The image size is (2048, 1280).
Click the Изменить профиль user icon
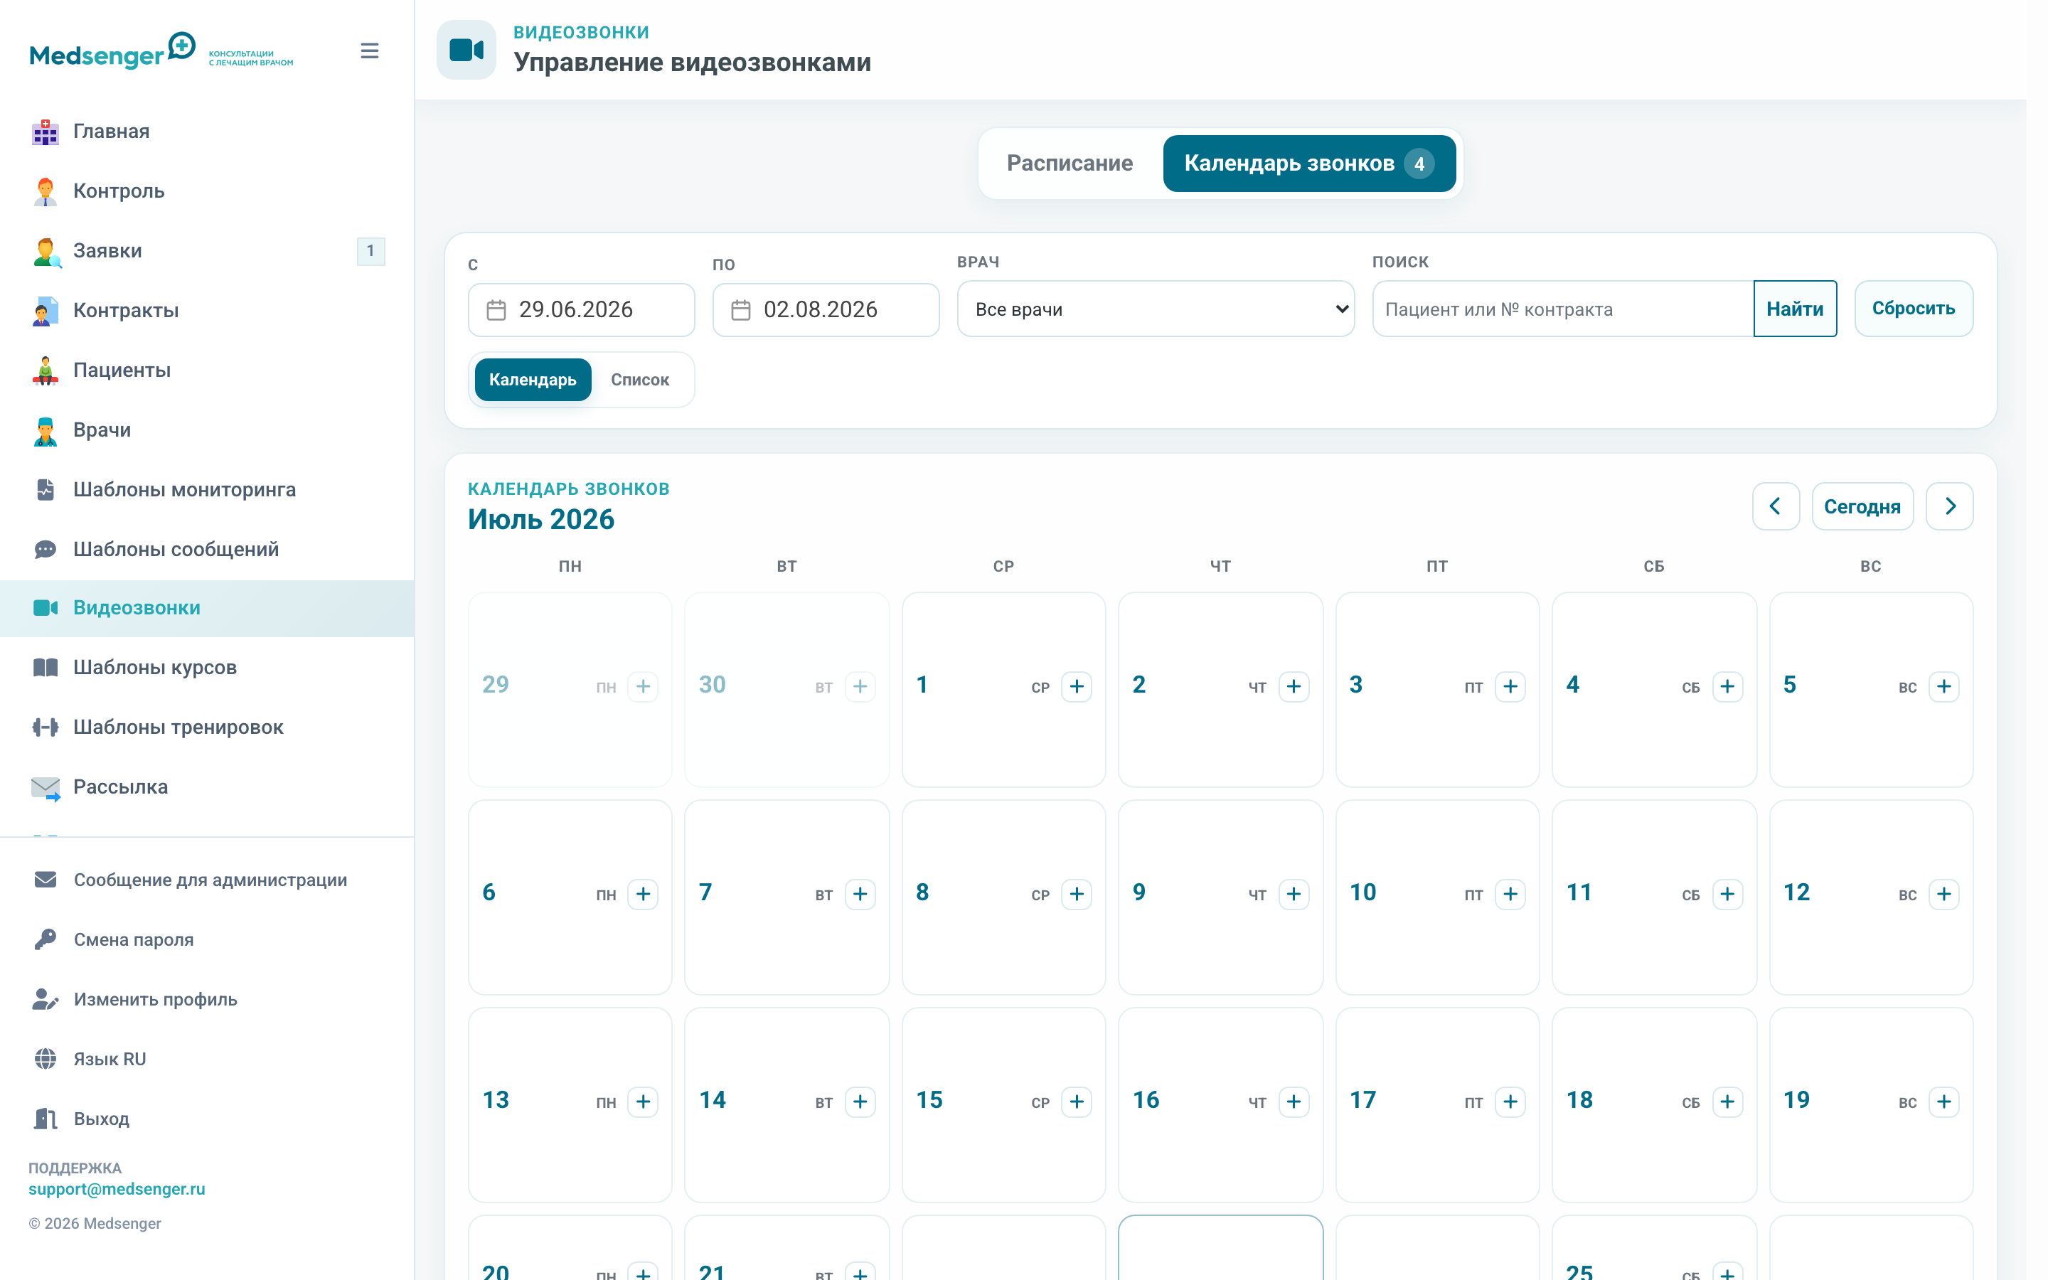[46, 999]
